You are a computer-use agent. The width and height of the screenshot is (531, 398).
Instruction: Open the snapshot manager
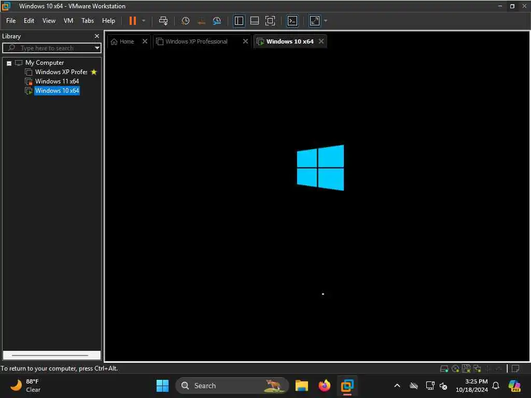coord(217,21)
